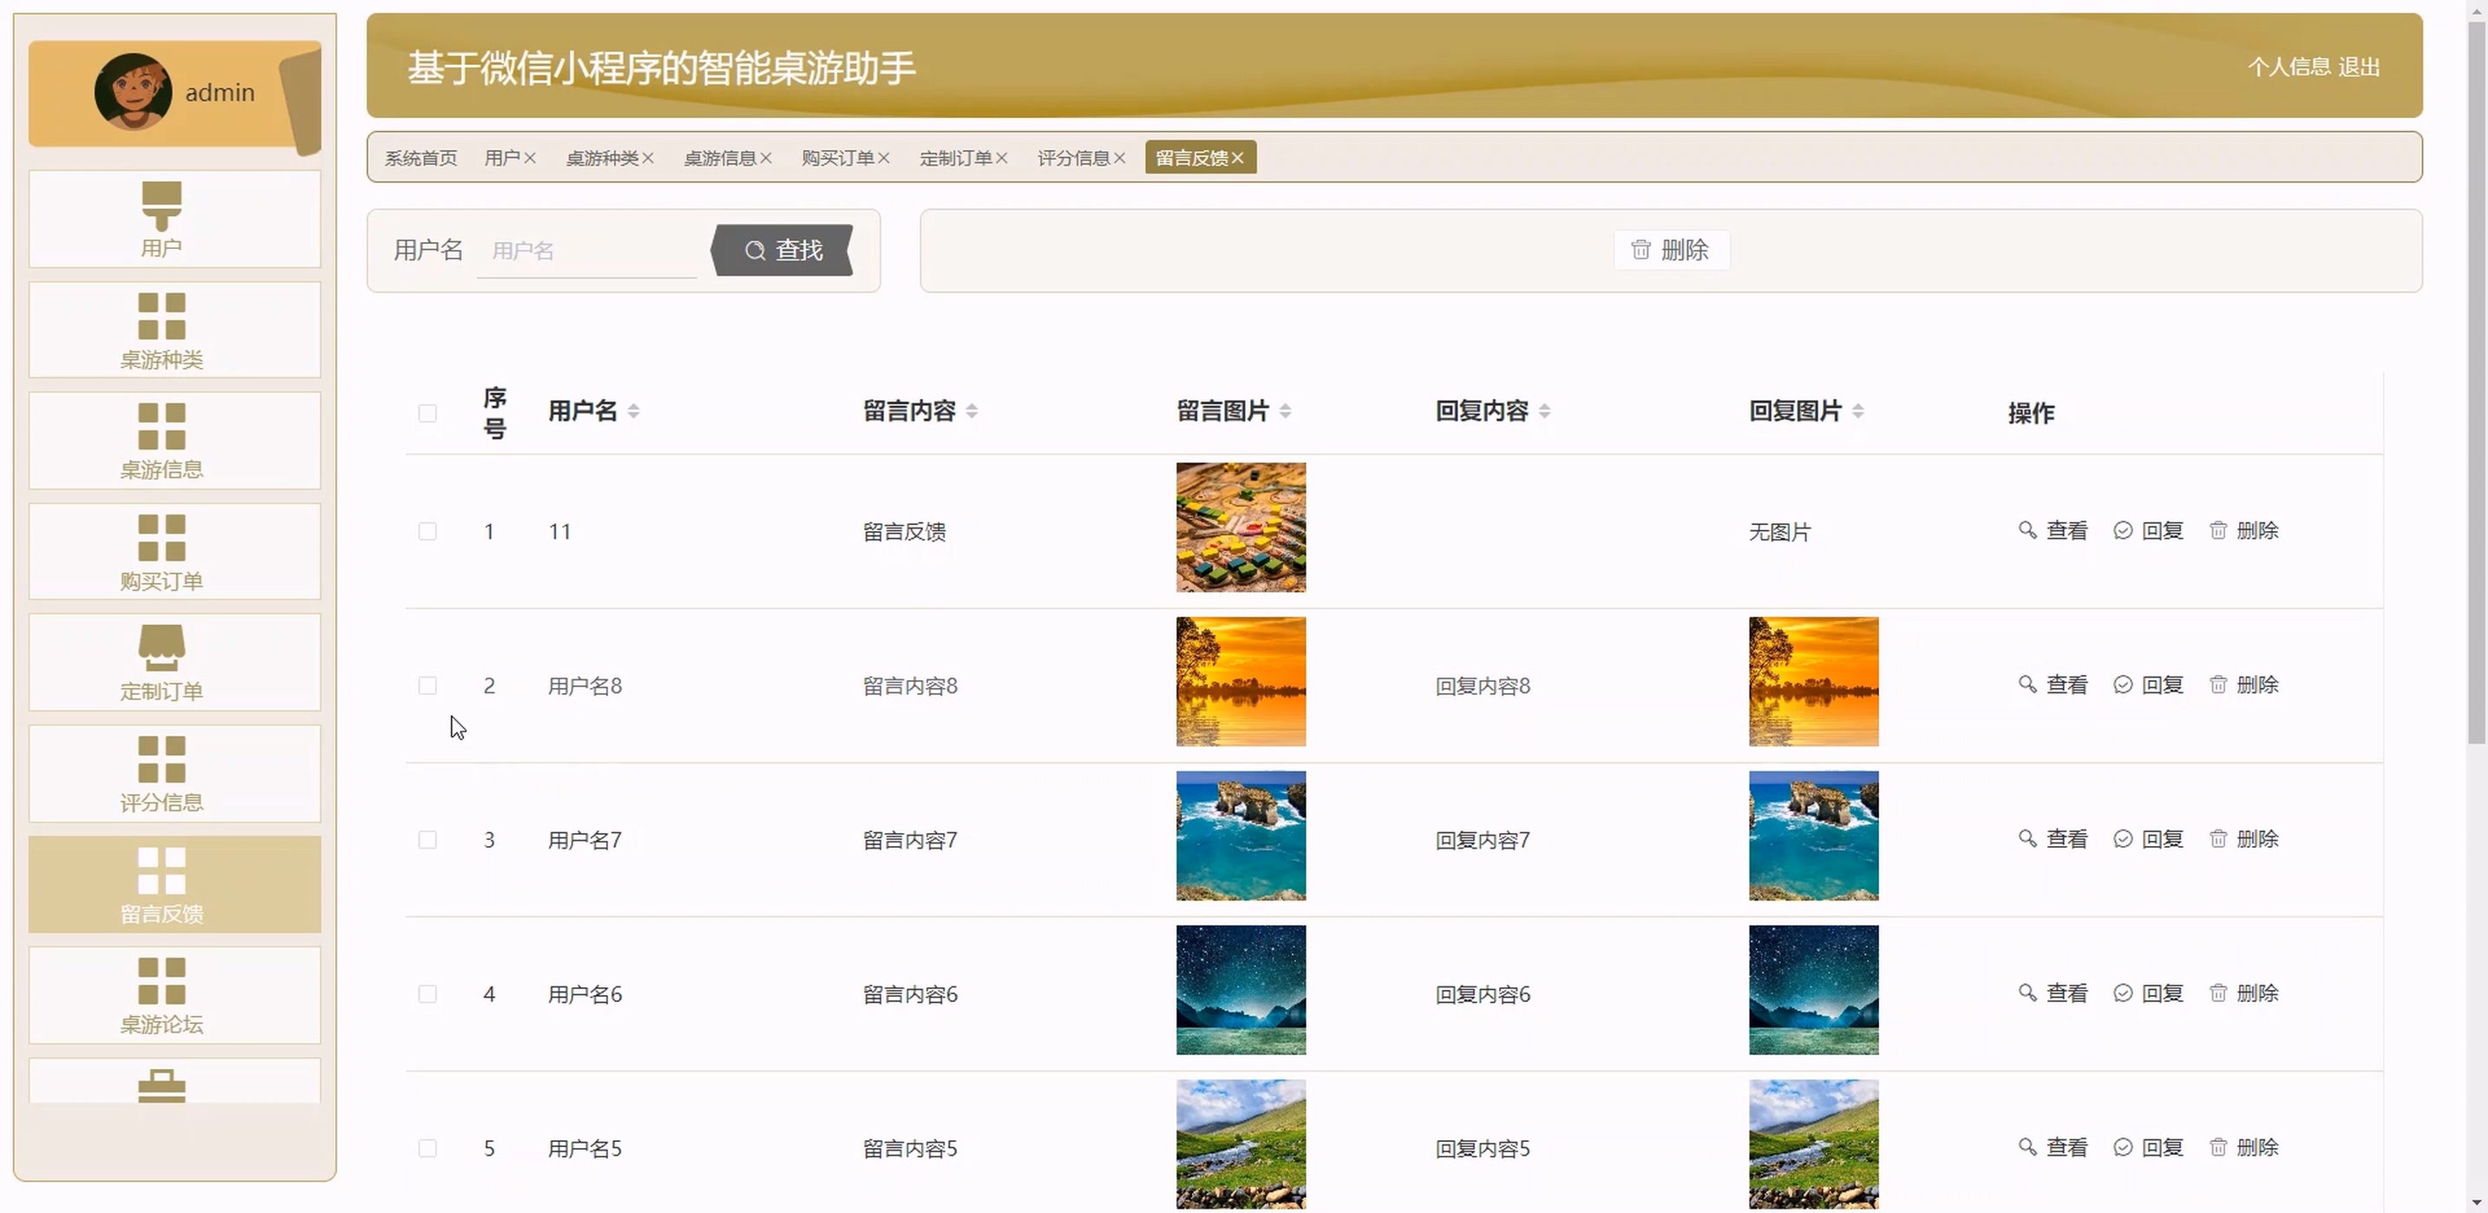Click admin avatar picture
2488x1213 pixels.
pyautogui.click(x=134, y=92)
